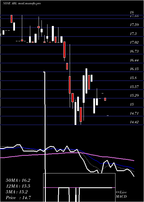Click the 17.02 price axis label
The image size is (144, 202).
(134, 42)
